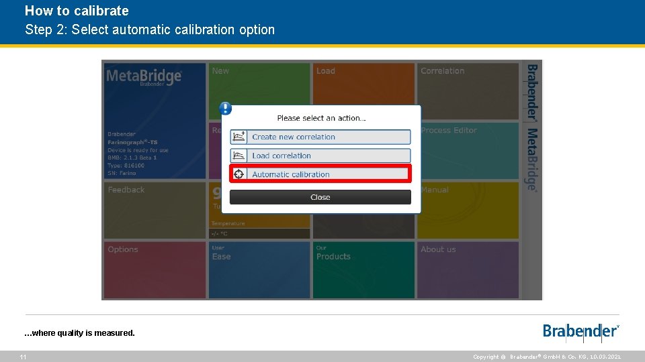Click the MetaBridge device info tile
This screenshot has height=362, width=645.
(x=155, y=121)
